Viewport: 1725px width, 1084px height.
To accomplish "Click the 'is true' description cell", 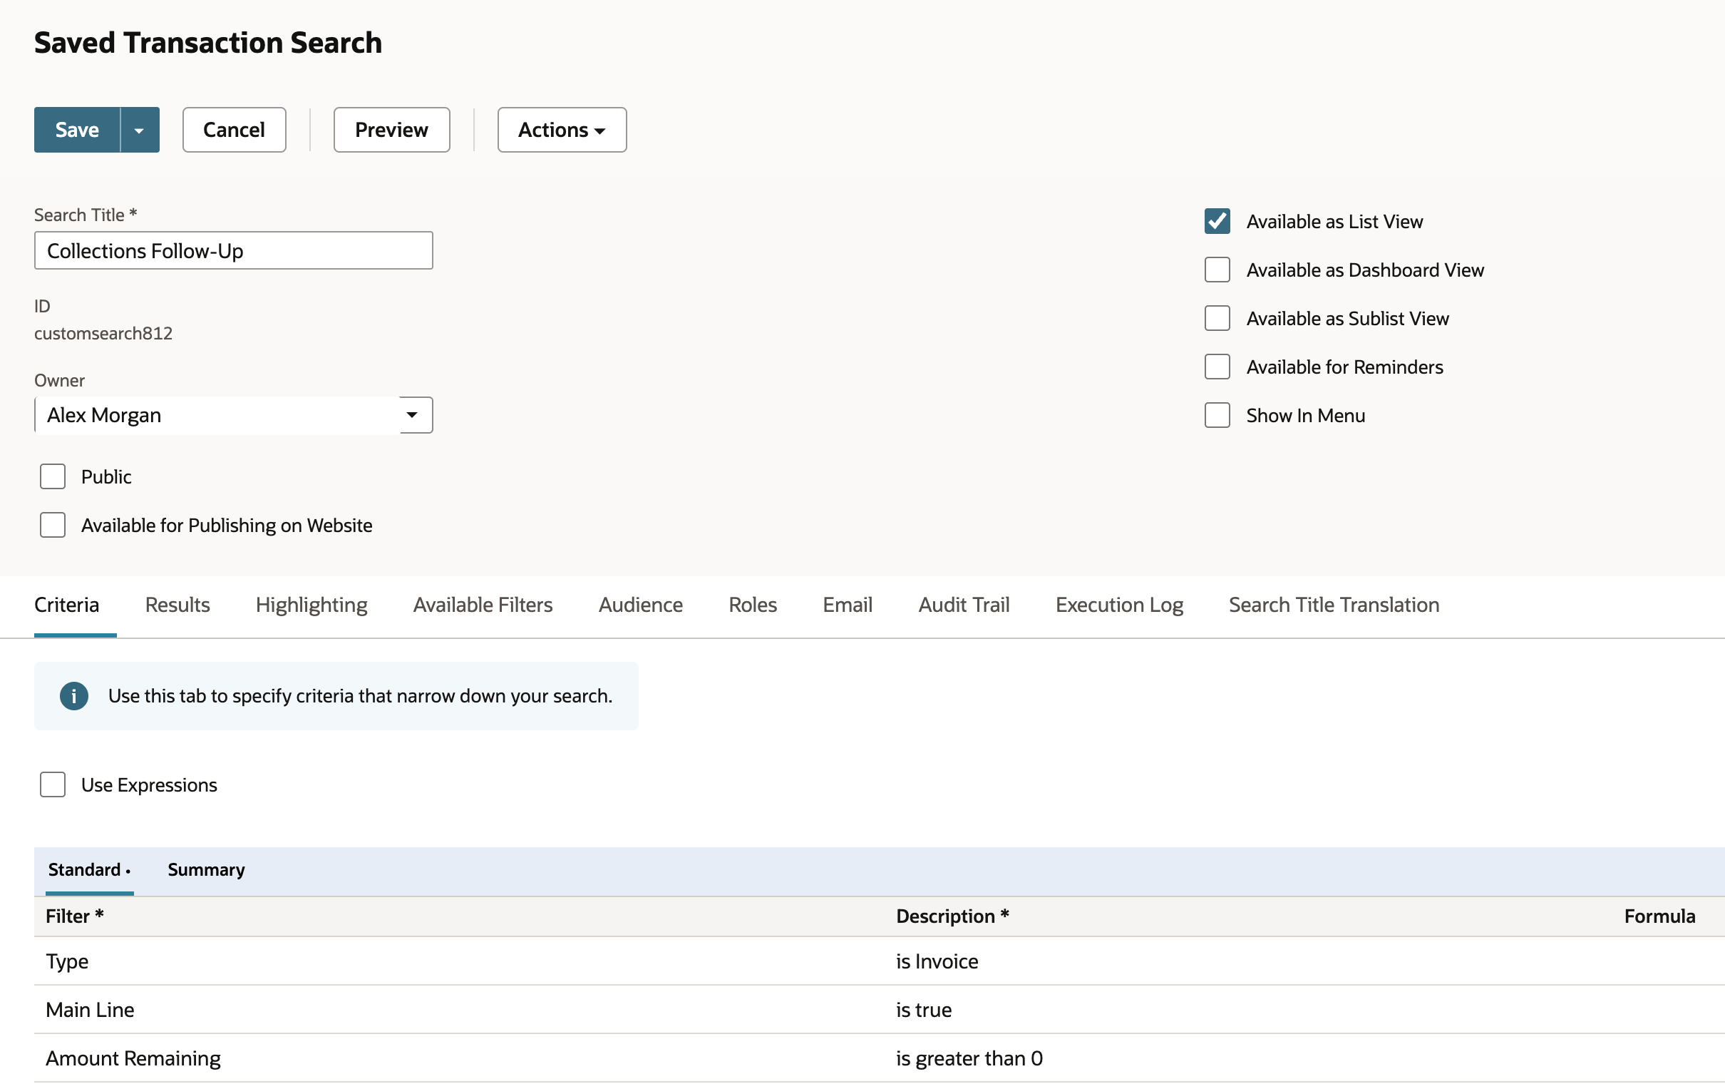I will [924, 1010].
